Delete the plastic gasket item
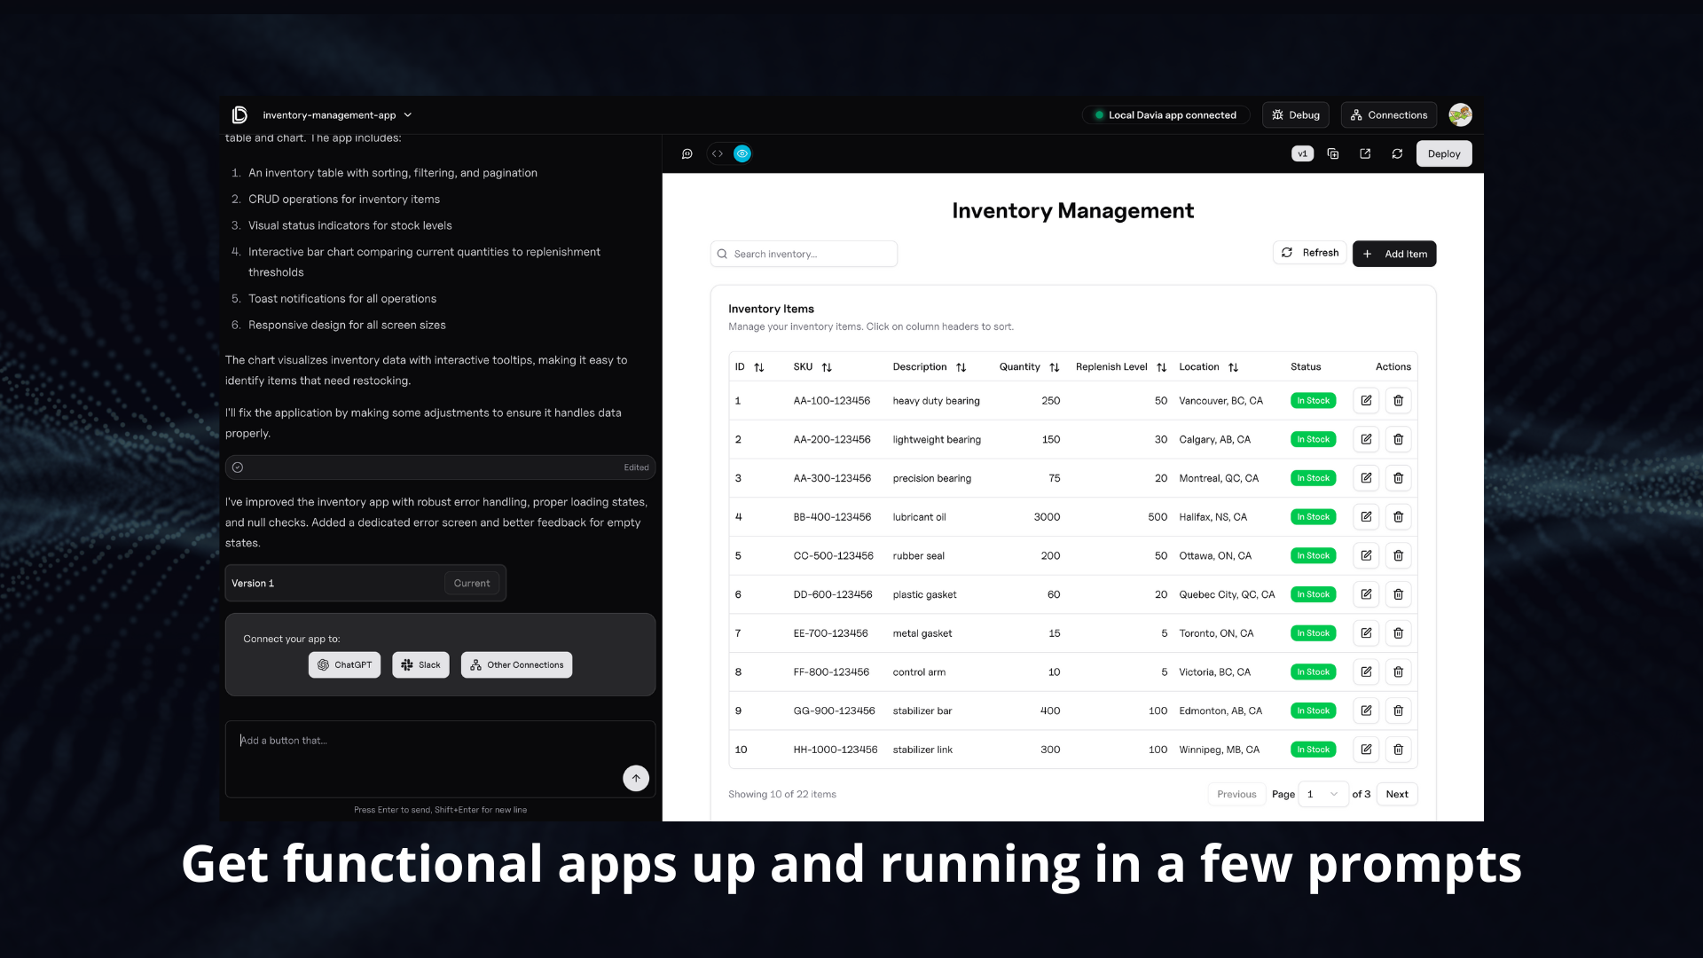 [1398, 594]
